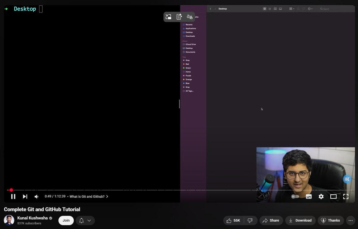Click the Join button
Screen dimensions: 358x229
(x=66, y=220)
